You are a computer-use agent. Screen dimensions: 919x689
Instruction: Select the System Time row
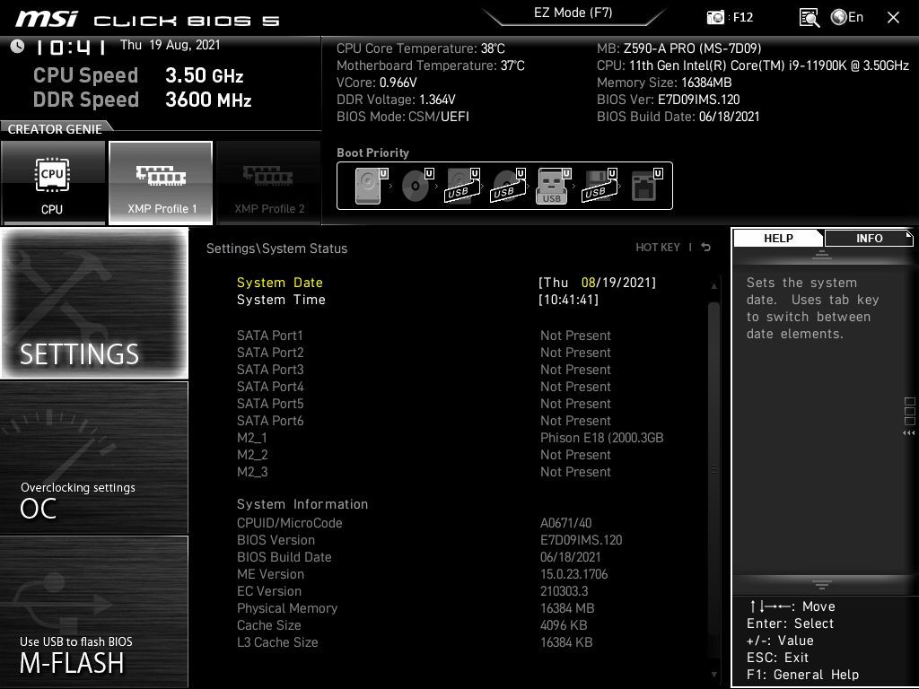point(447,300)
